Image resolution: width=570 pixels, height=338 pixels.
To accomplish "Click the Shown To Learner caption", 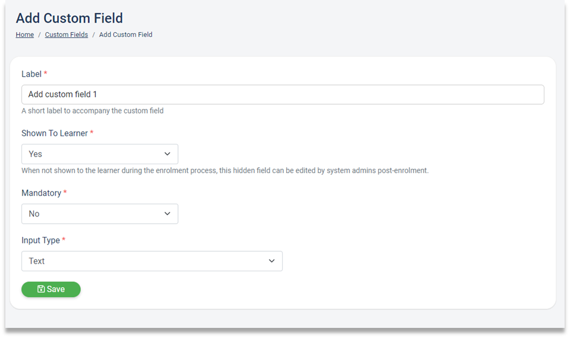I will point(55,133).
